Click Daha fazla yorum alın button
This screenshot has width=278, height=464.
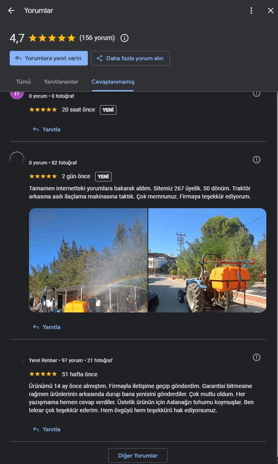click(131, 58)
